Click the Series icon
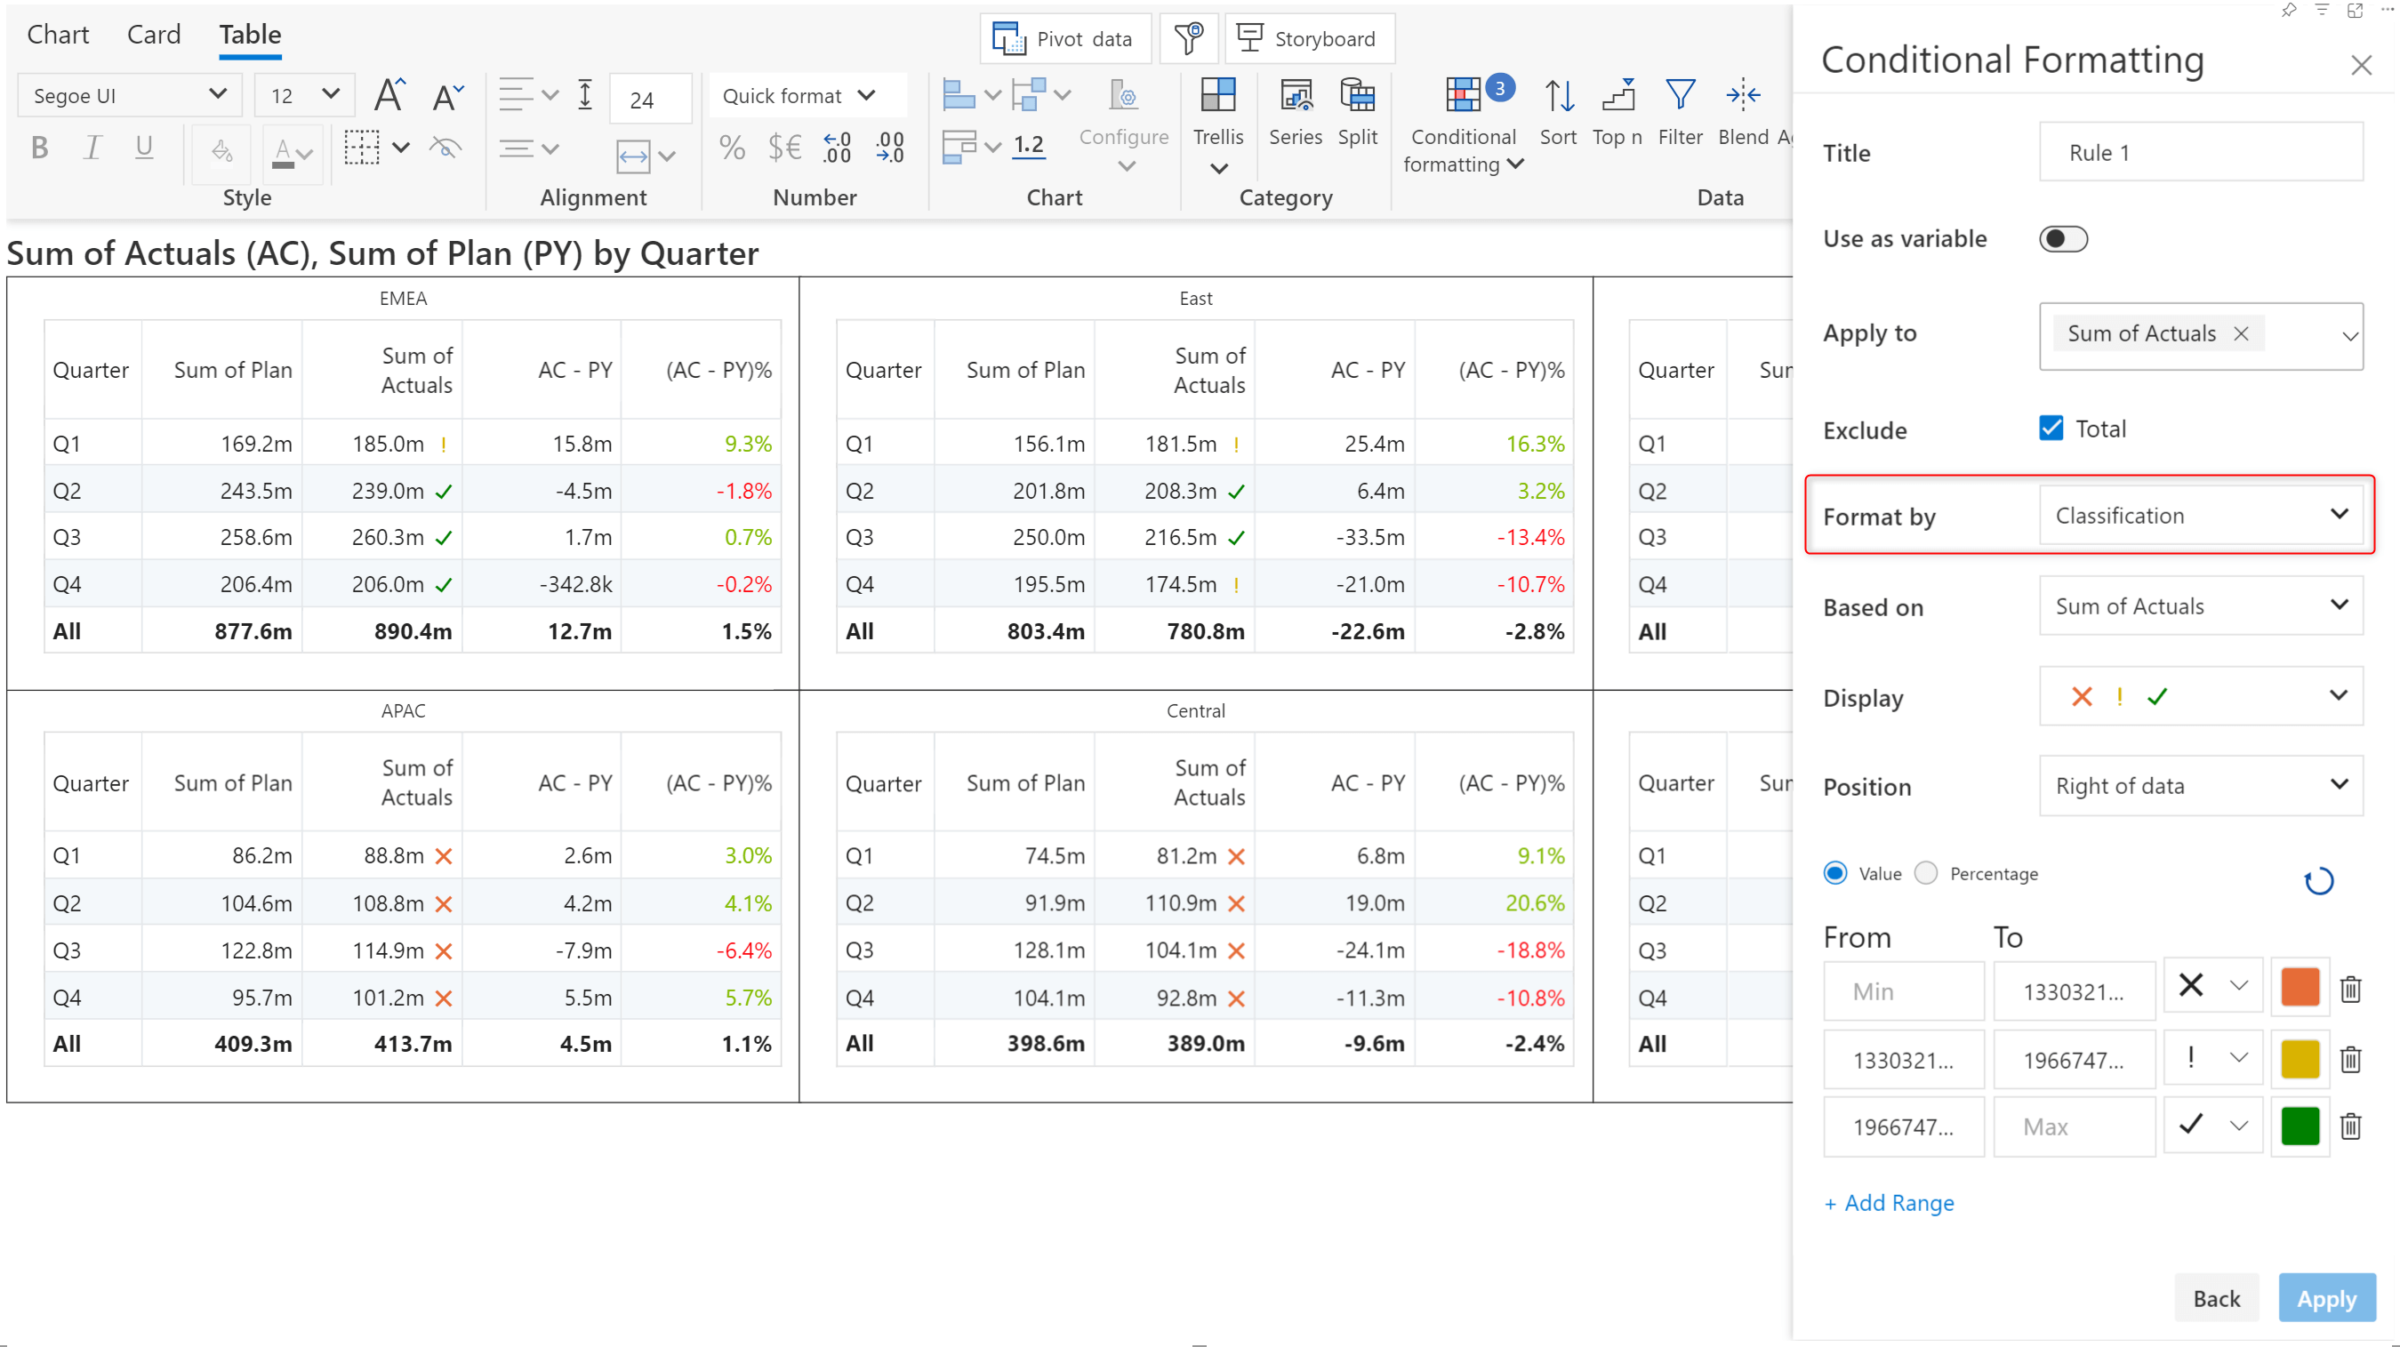Screen dimensions: 2400x1347 (x=1295, y=112)
